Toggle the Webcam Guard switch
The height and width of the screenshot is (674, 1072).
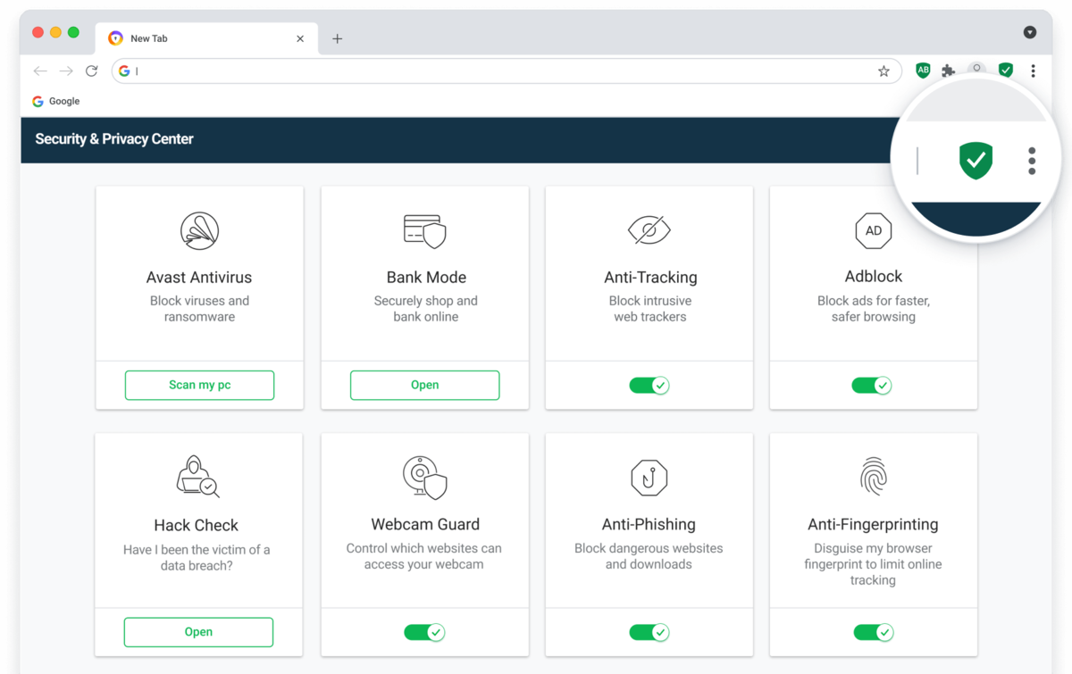[x=424, y=632]
